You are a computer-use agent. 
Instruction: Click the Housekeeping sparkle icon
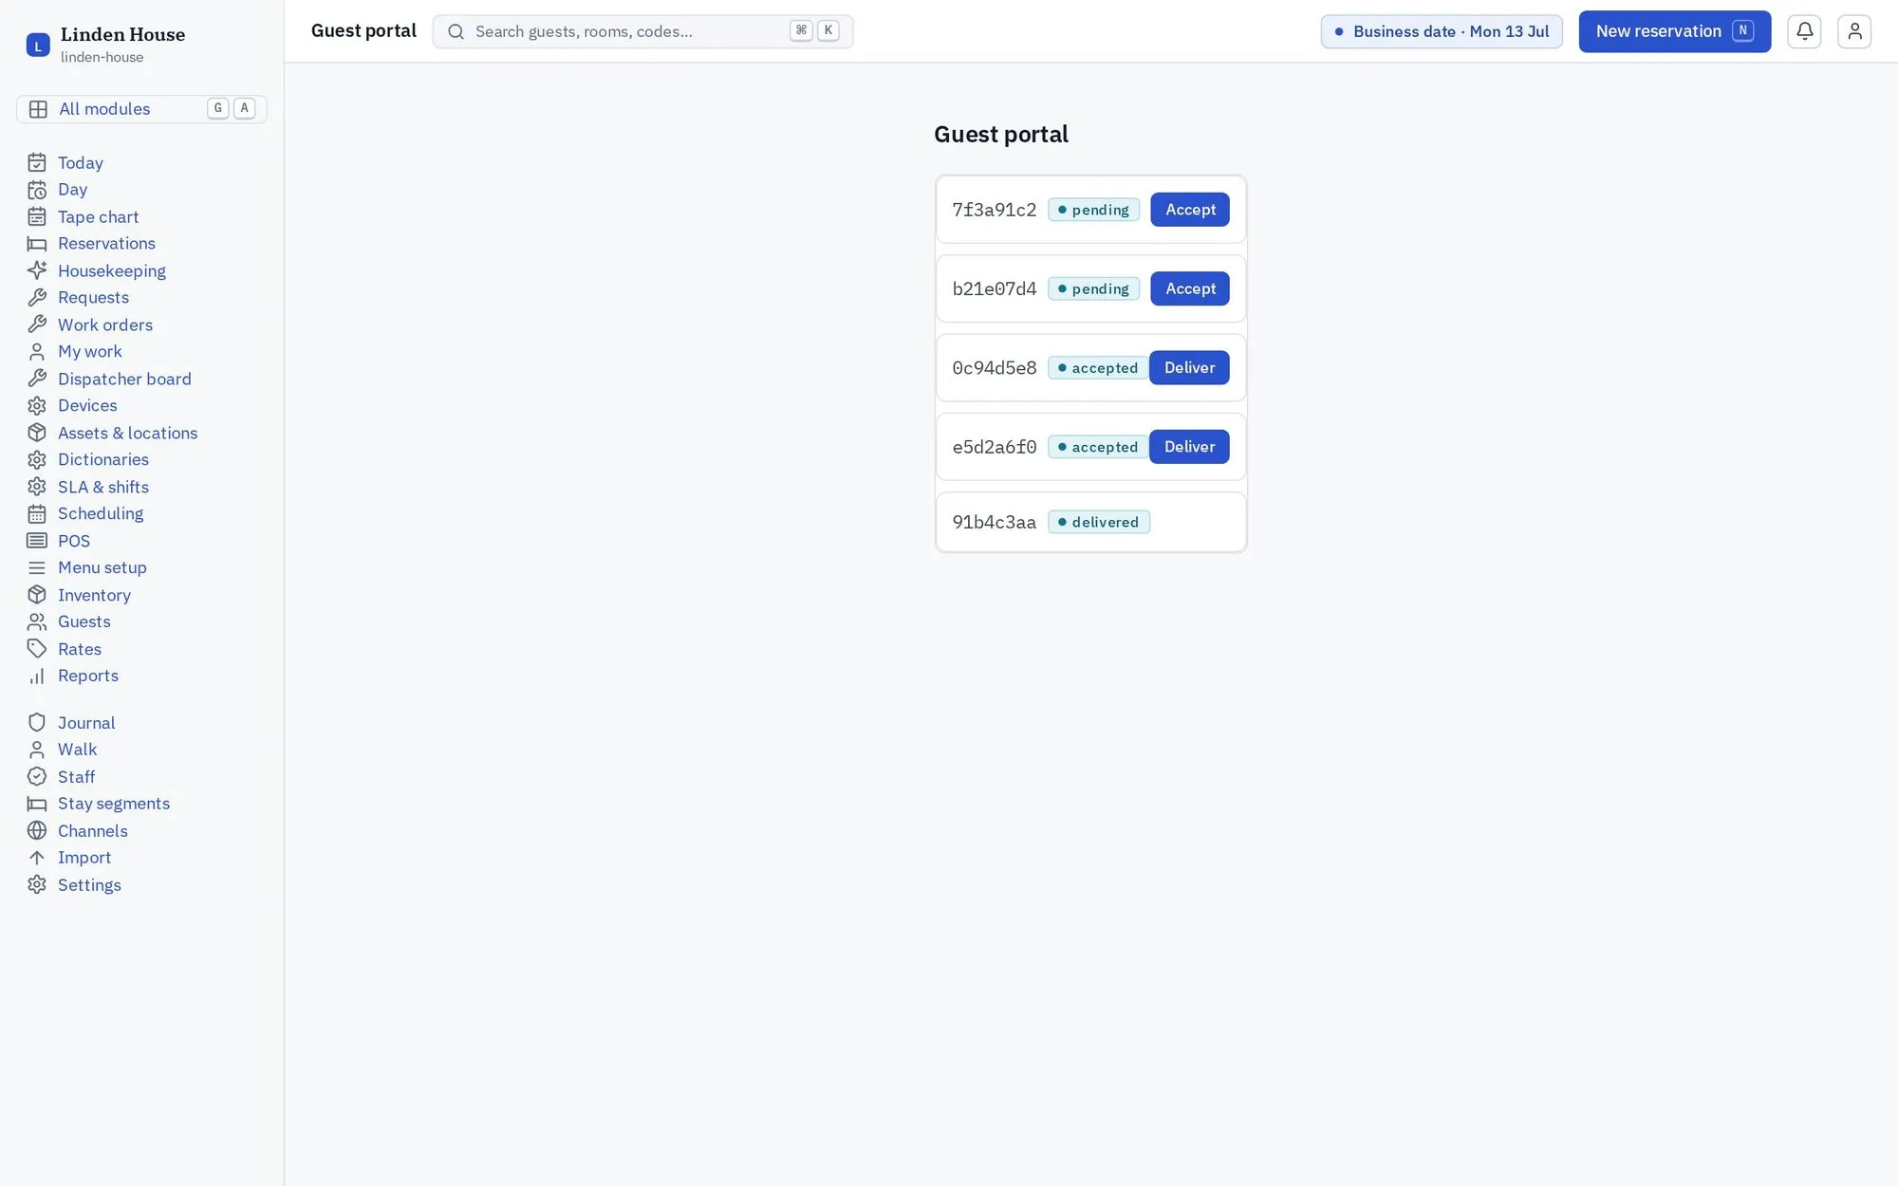pos(37,271)
